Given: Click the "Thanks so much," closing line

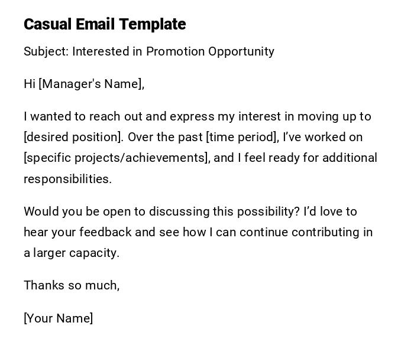Looking at the screenshot, I should tap(72, 285).
